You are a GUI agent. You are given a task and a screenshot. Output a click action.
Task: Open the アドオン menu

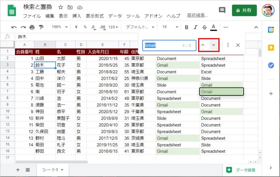[x=153, y=16]
